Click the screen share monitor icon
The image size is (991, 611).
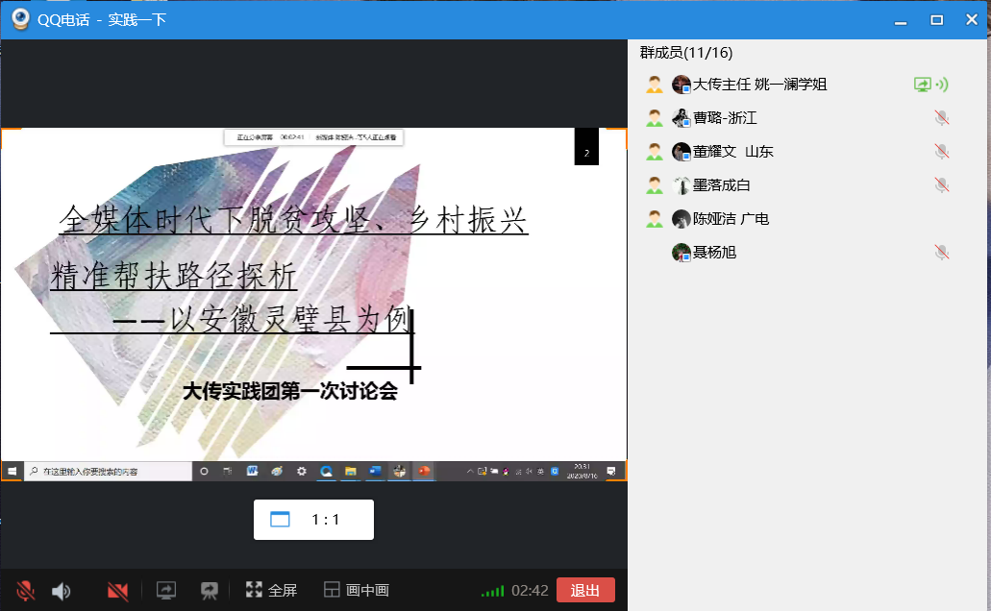point(166,591)
